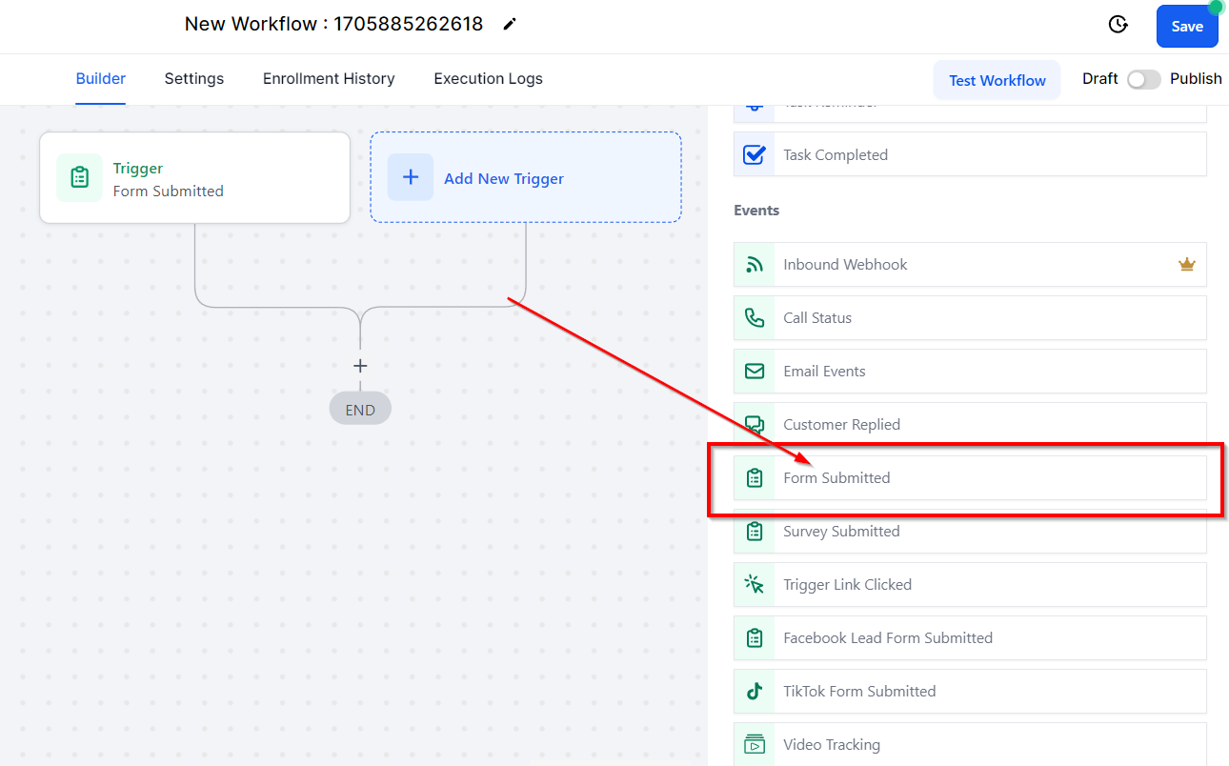
Task: Click the Facebook Lead Form Submitted icon
Action: (755, 638)
